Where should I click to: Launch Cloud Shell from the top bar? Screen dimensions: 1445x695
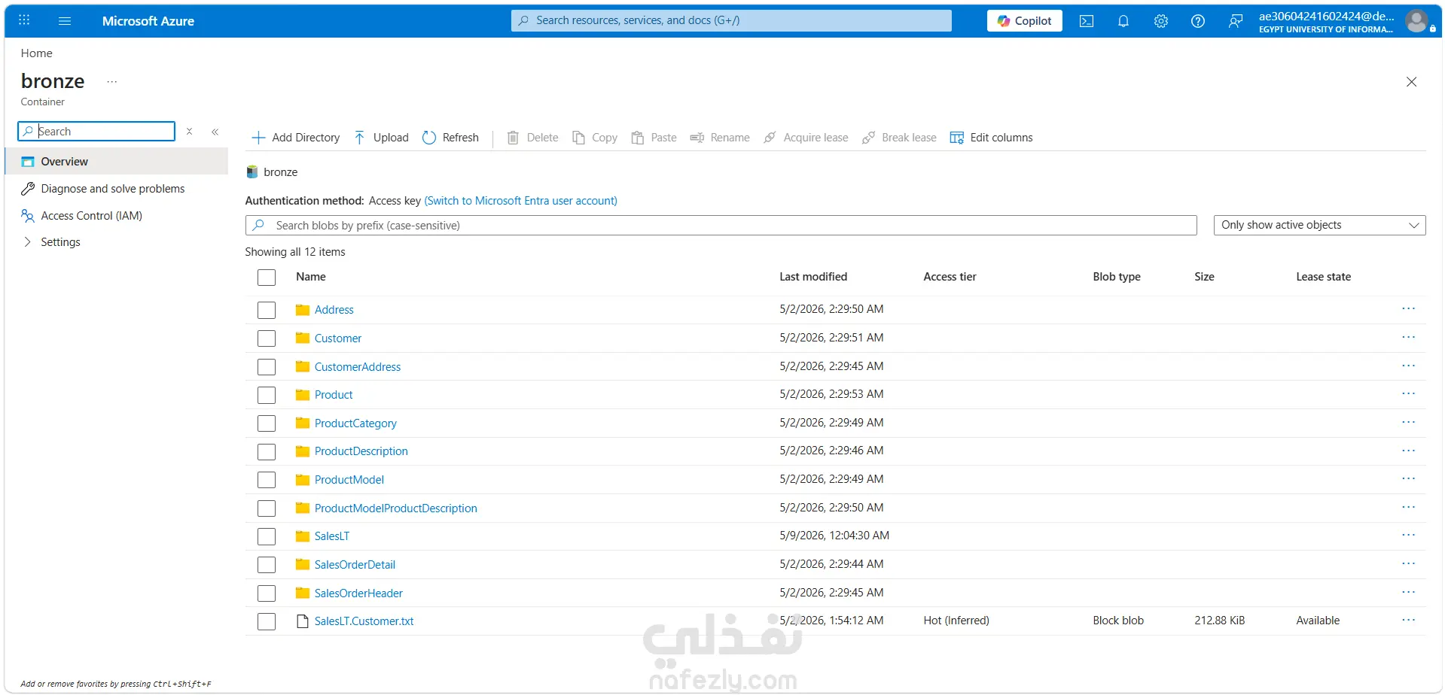pos(1086,21)
